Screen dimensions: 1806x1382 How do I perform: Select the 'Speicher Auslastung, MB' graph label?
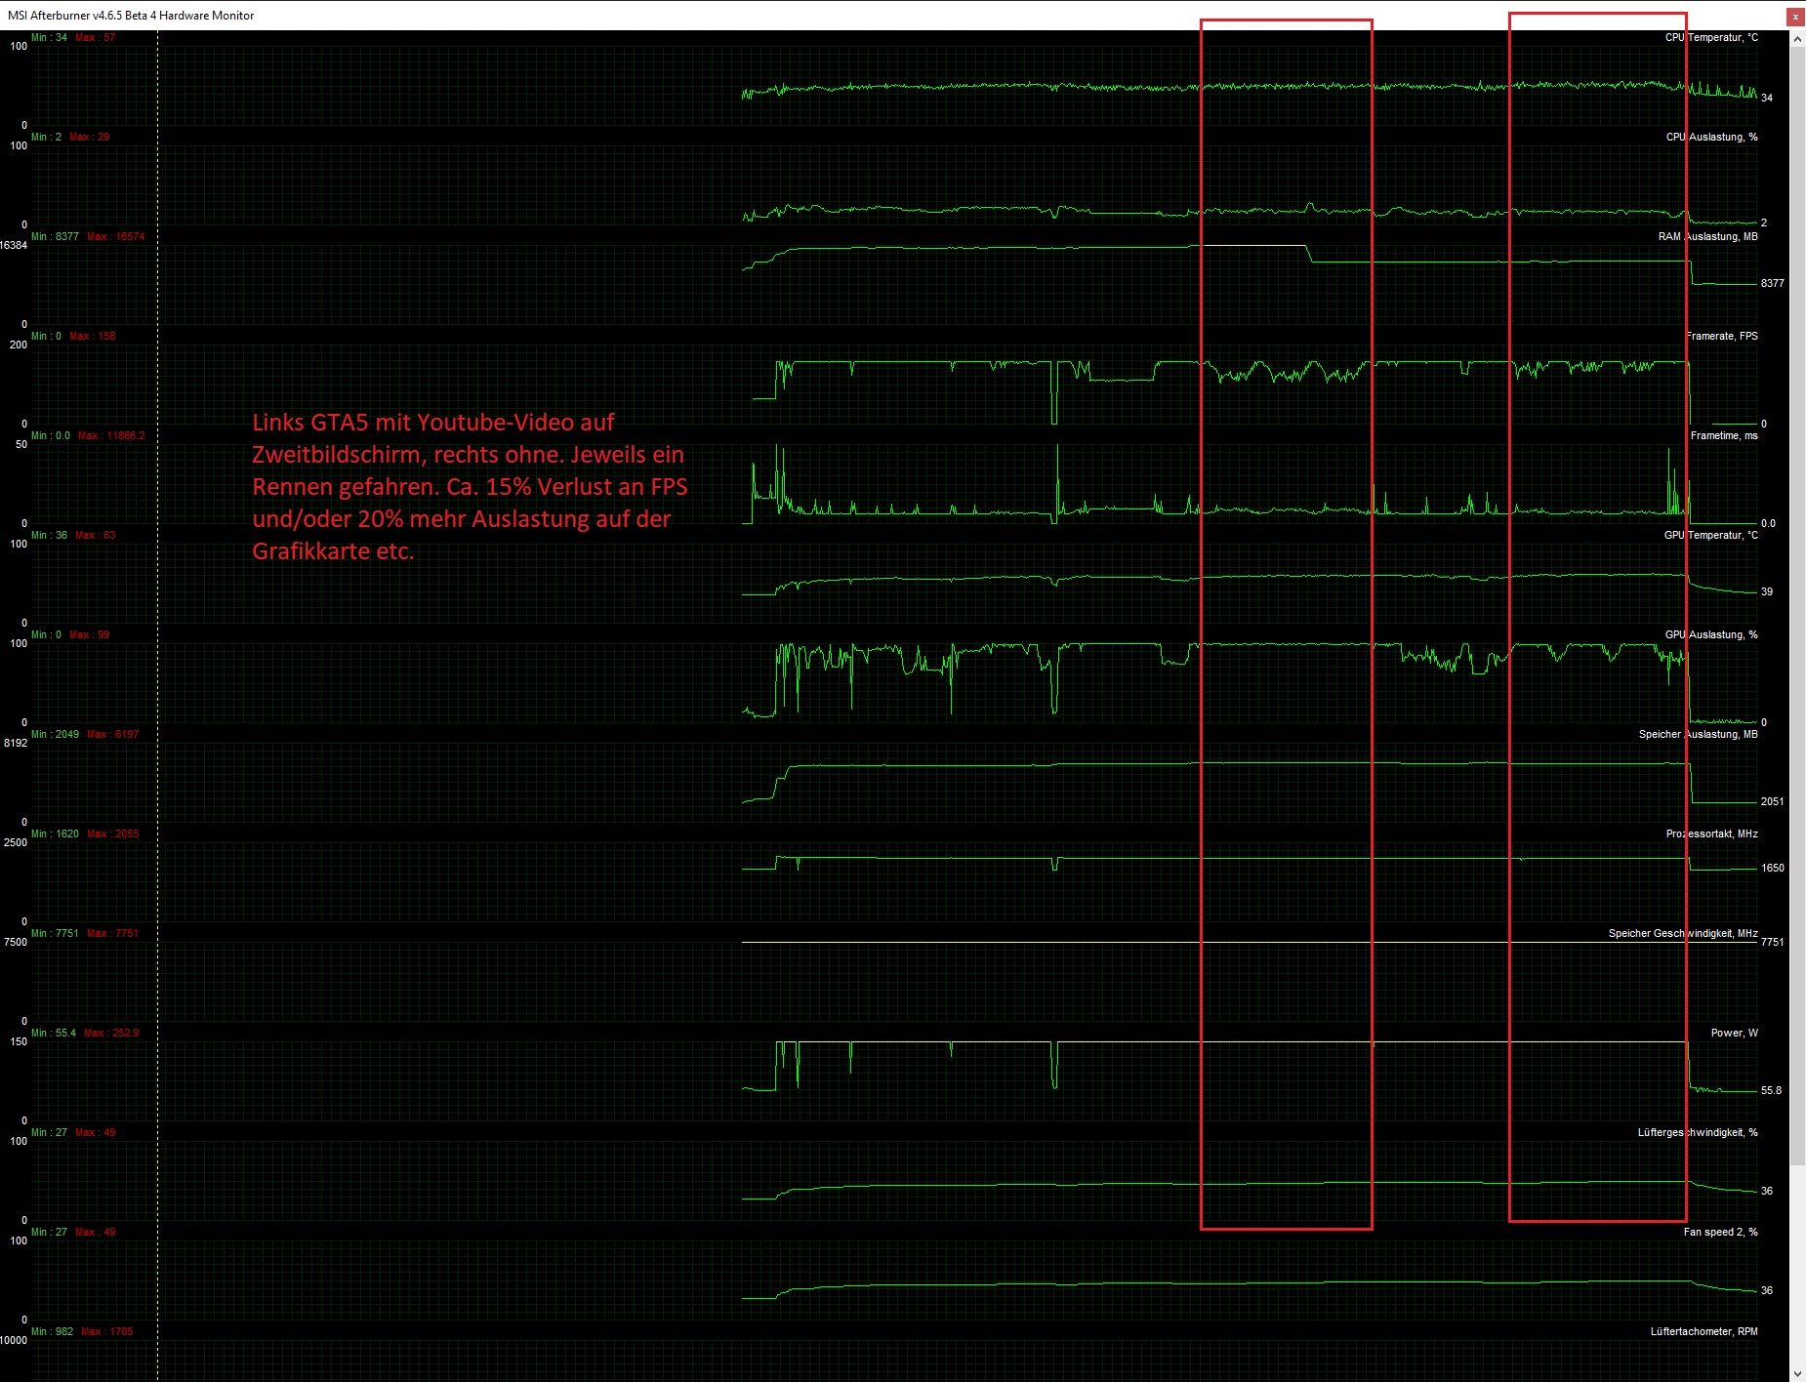(1698, 734)
